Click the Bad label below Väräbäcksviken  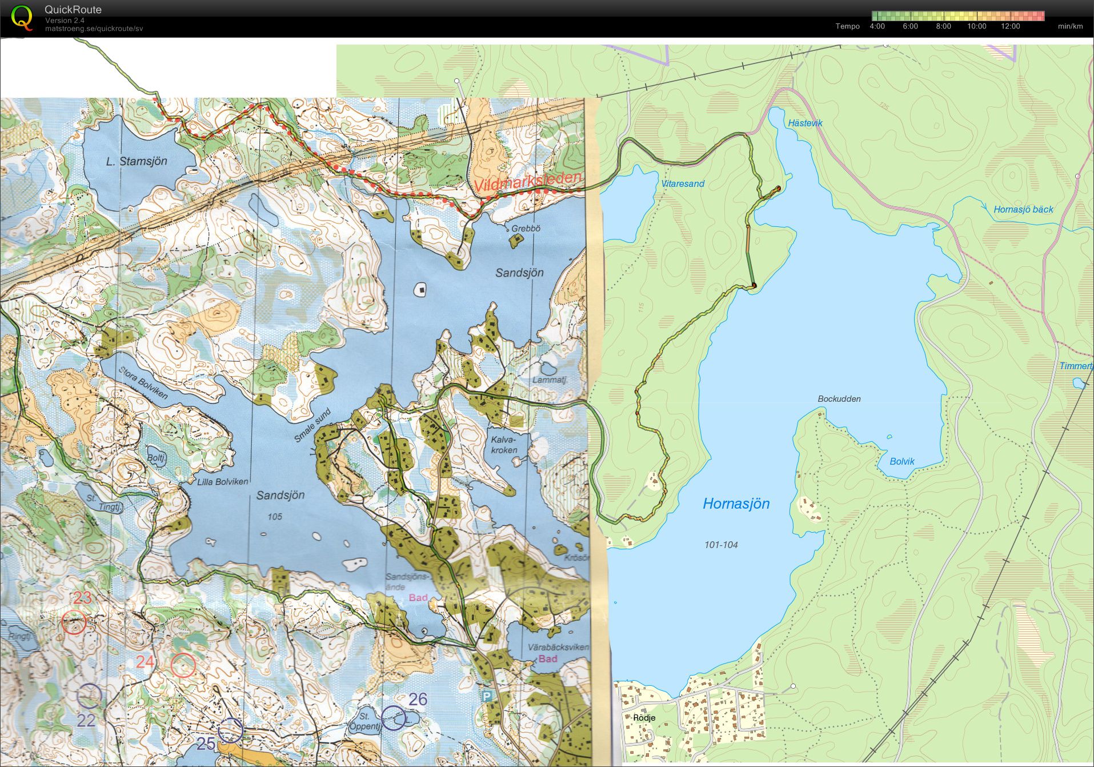tap(547, 658)
